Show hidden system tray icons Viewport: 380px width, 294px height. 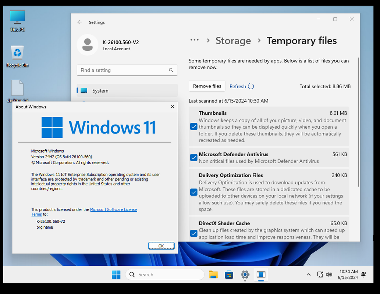pyautogui.click(x=309, y=275)
